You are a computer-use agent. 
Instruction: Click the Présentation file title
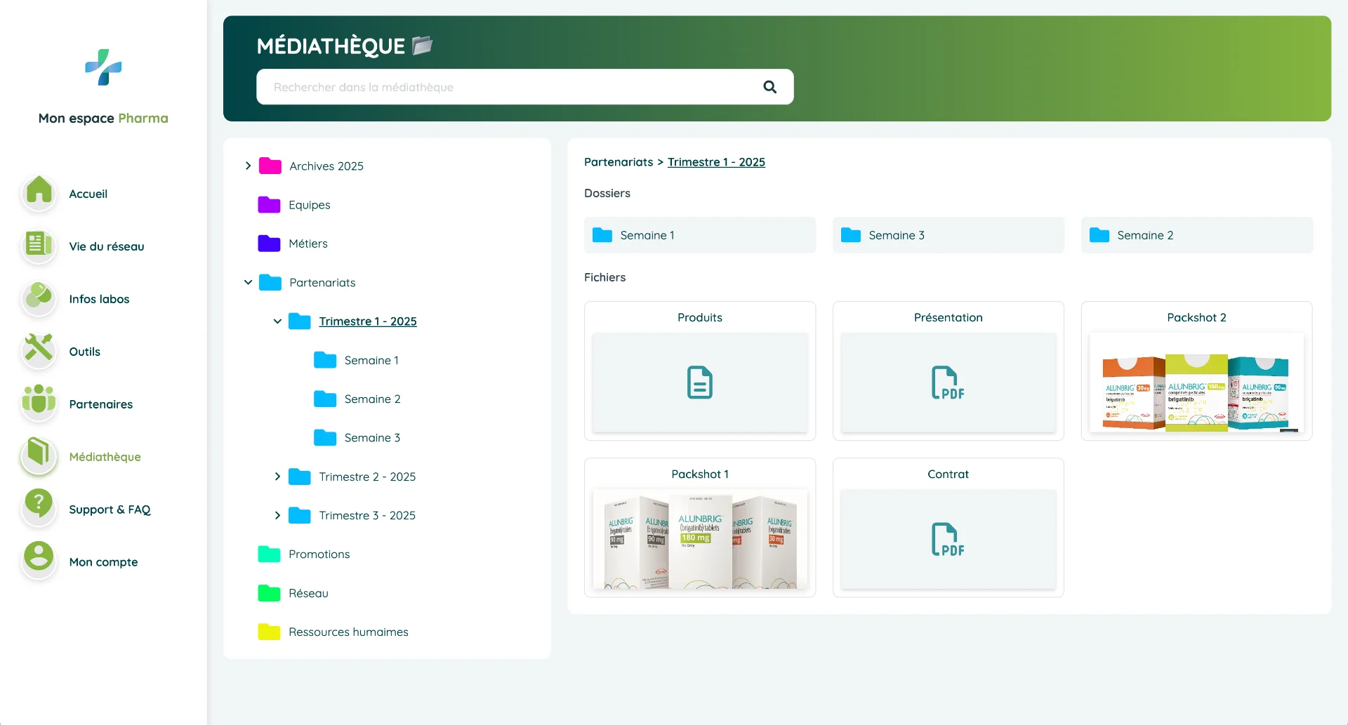(x=949, y=317)
